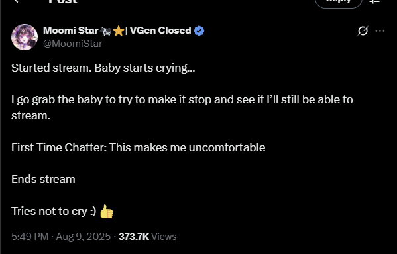Click the thumbs up emoji
Viewport: 397px width, 254px height.
point(106,212)
